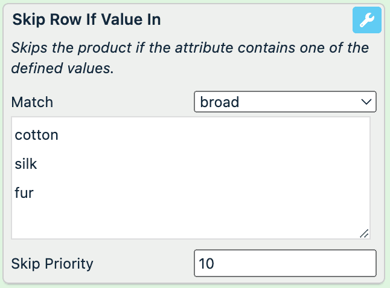Click the Skip Row If Value In title
Viewport: 390px width, 288px height.
(86, 19)
